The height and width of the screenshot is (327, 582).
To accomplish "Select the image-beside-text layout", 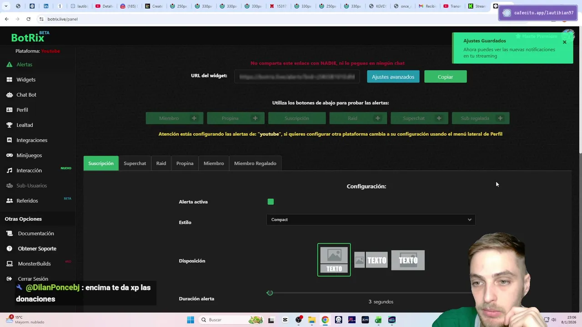I will pyautogui.click(x=371, y=260).
